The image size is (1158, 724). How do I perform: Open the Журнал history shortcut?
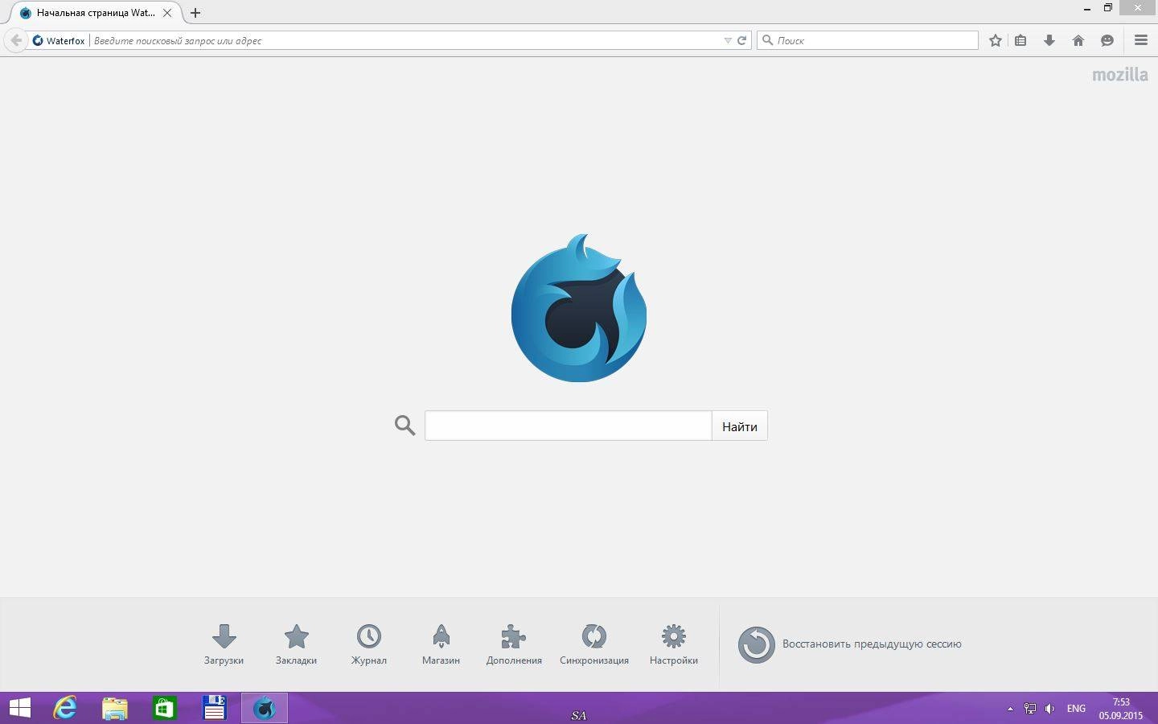[368, 644]
